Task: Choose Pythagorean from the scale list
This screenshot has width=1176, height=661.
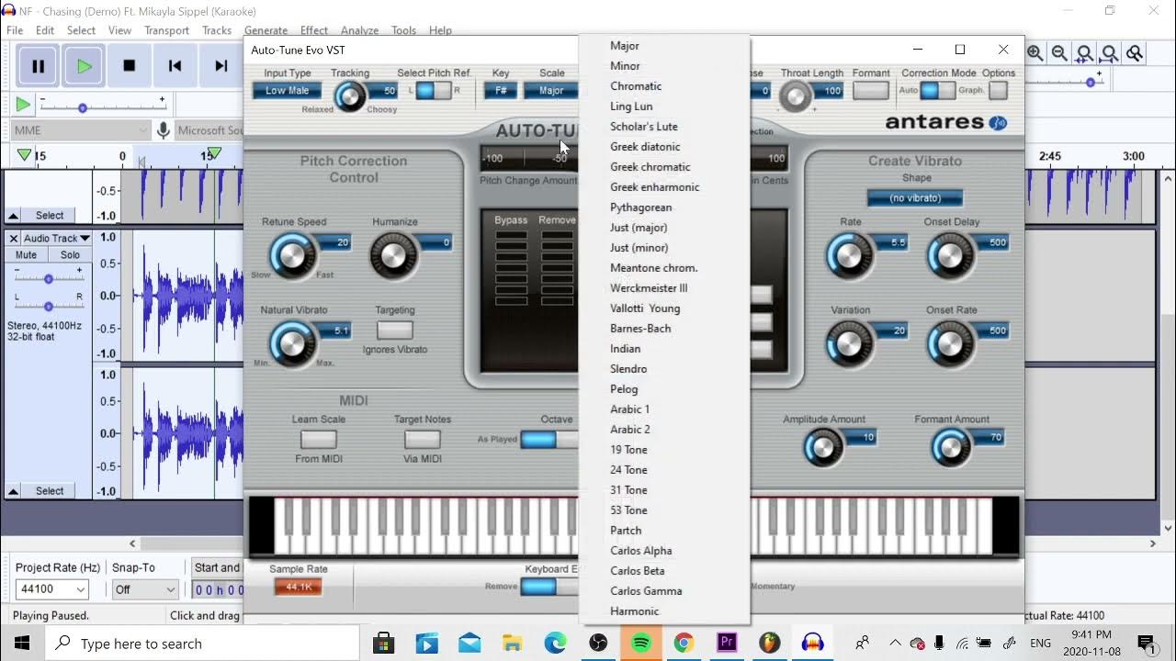Action: [x=641, y=207]
